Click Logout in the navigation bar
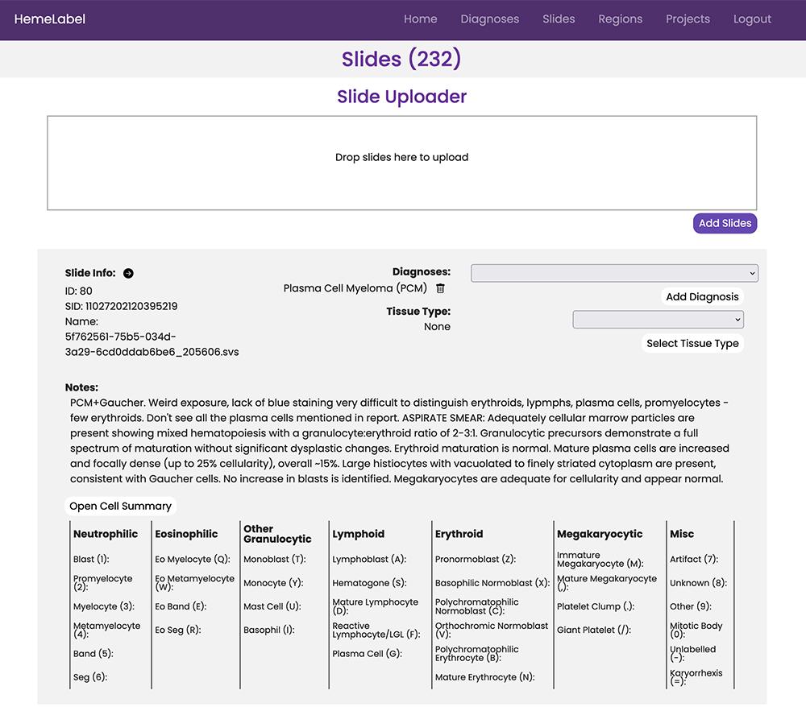Viewport: 806px width, 707px height. (752, 19)
